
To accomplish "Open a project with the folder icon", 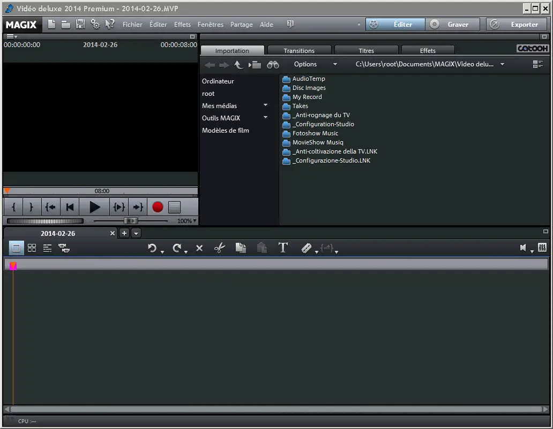I will (x=65, y=24).
